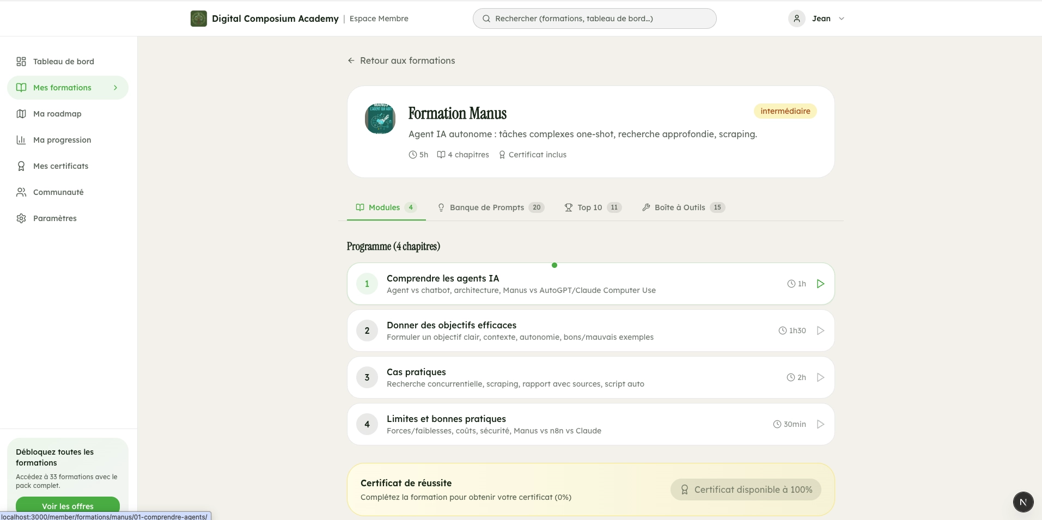Viewport: 1042px width, 520px height.
Task: Select the Tableau de bord grid icon
Action: [21, 62]
